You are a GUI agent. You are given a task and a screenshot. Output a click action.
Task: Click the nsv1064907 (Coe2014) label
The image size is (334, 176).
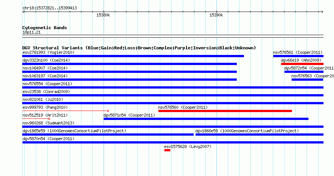(45, 68)
